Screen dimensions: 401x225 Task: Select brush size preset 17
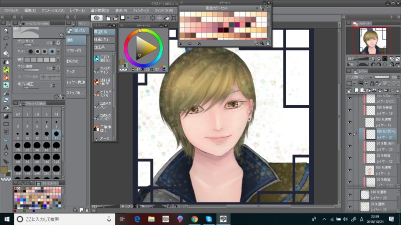(56, 135)
